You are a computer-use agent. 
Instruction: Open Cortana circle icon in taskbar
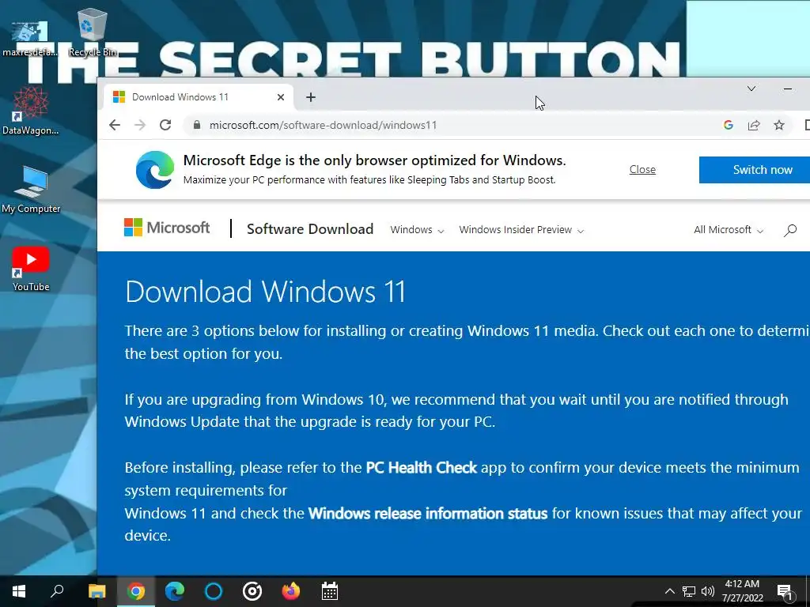point(214,591)
